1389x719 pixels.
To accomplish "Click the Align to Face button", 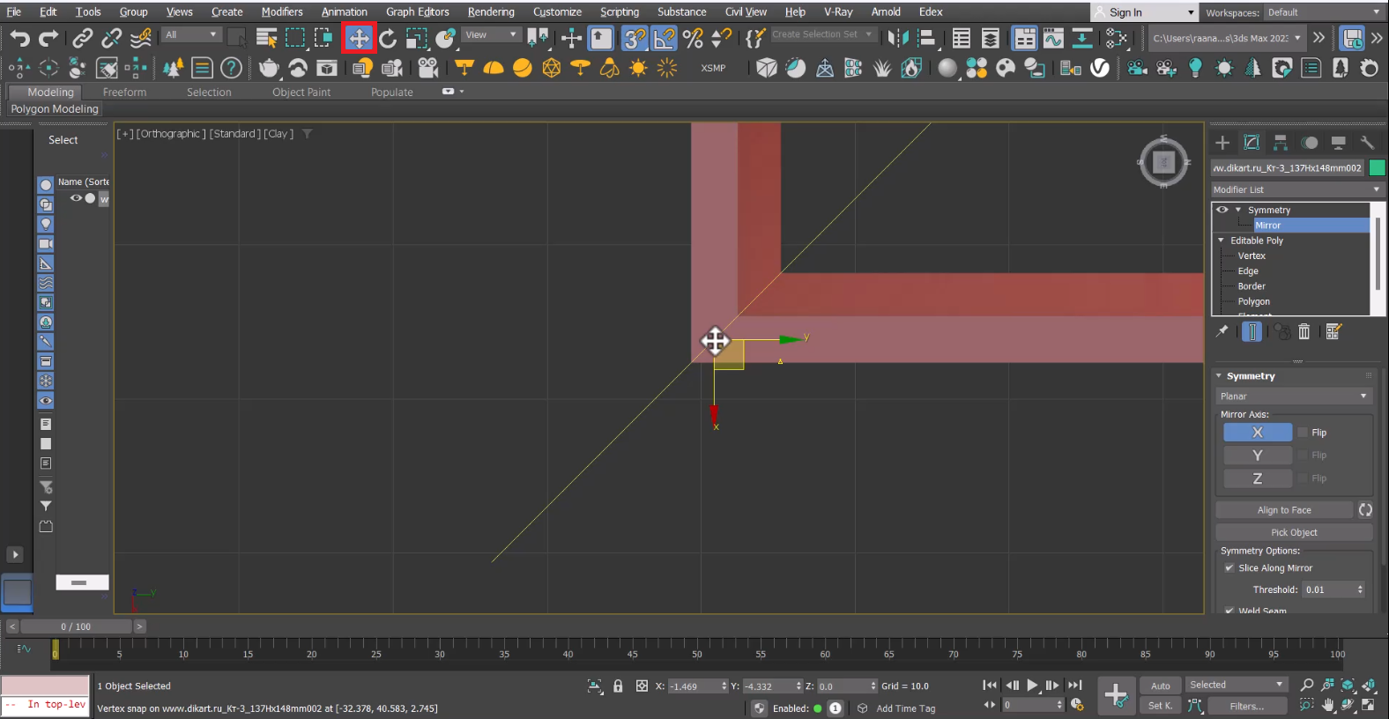I will pos(1283,510).
